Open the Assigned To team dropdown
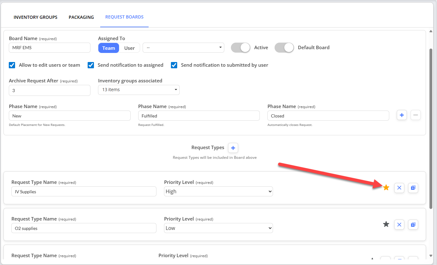The height and width of the screenshot is (265, 437). 183,48
